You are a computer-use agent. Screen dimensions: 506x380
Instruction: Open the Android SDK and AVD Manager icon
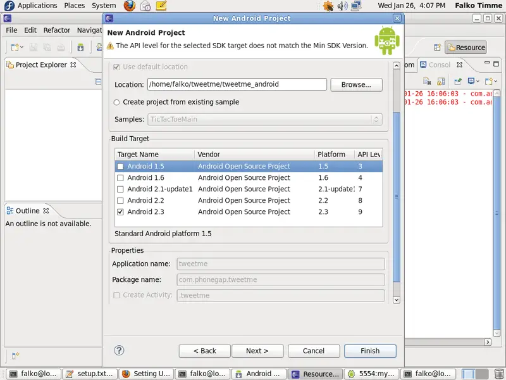[x=80, y=47]
